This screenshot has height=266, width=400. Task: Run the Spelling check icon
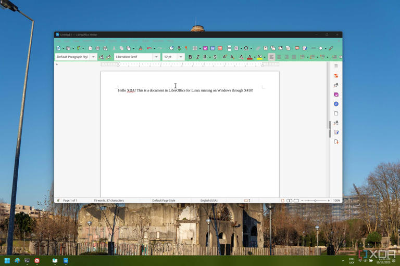coord(179,48)
